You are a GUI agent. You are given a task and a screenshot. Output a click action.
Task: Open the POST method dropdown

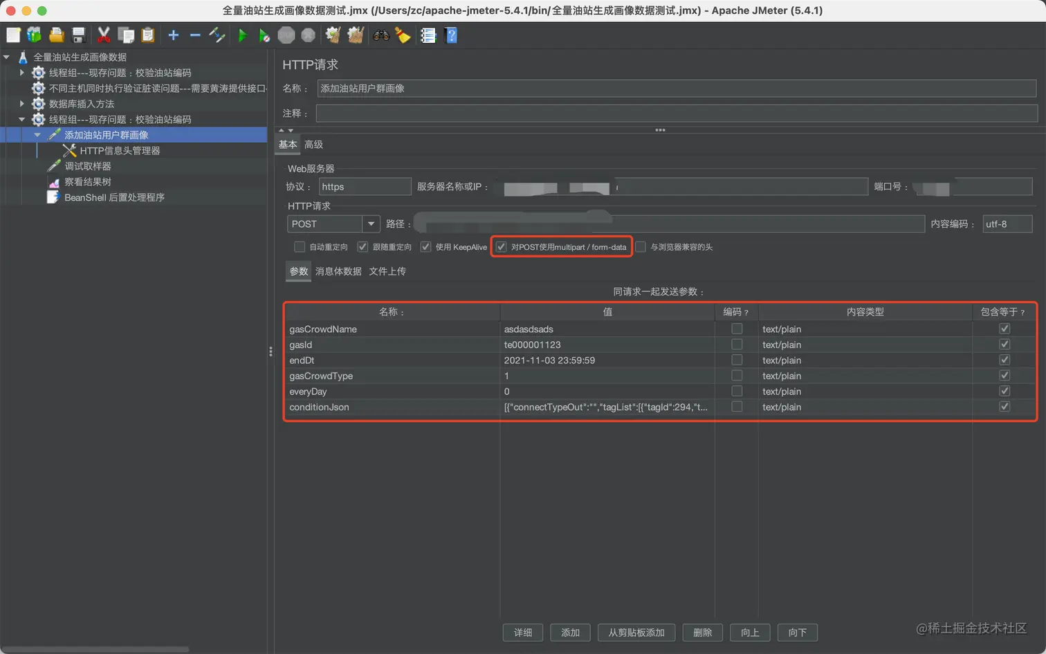click(371, 224)
